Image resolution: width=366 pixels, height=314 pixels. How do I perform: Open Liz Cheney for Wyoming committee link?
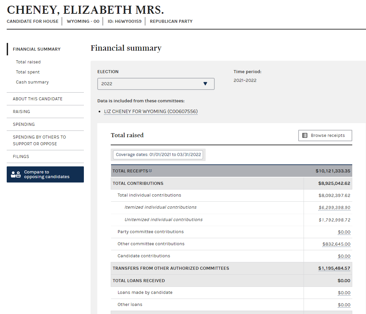[151, 111]
